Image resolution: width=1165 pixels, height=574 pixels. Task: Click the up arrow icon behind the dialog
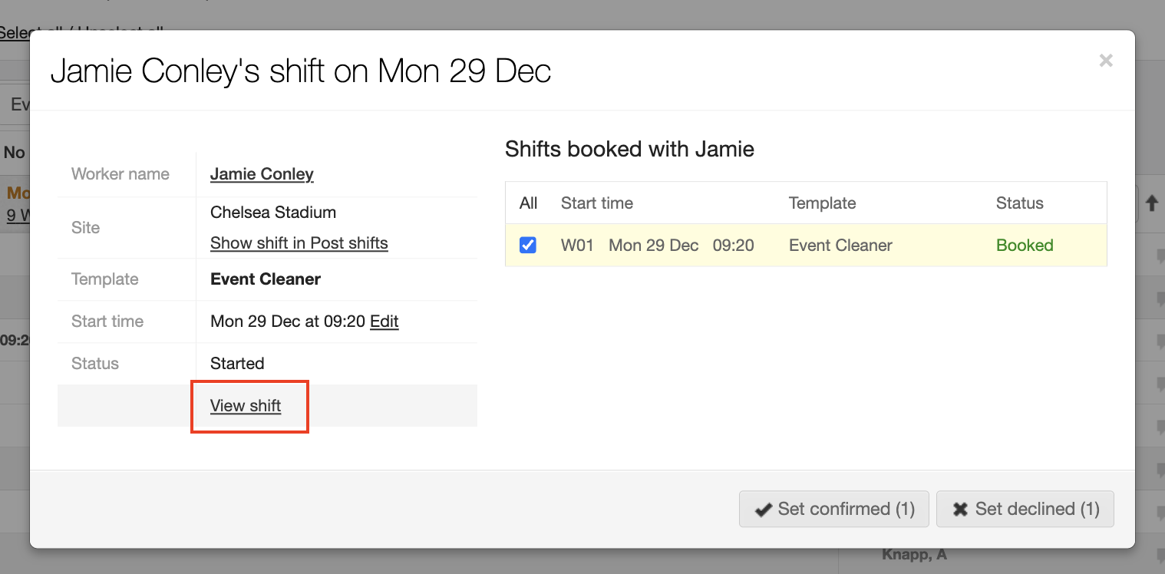[1151, 203]
